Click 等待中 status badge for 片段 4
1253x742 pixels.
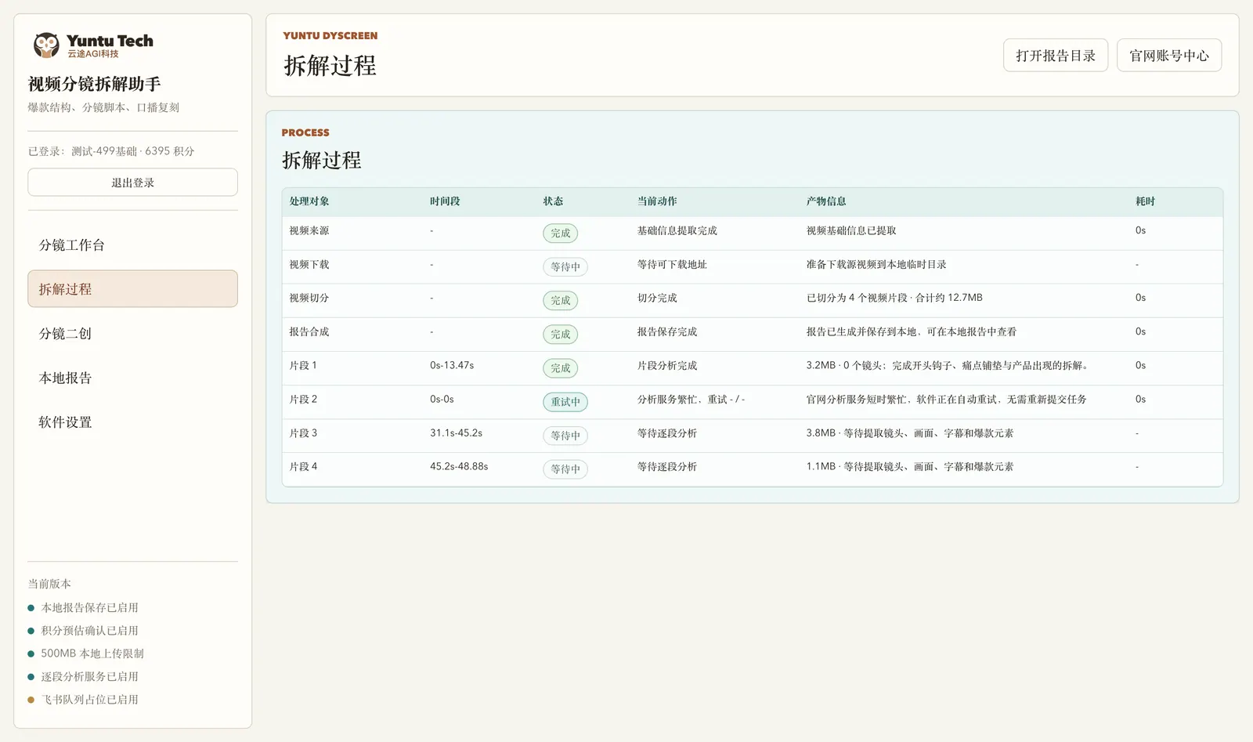pyautogui.click(x=565, y=469)
